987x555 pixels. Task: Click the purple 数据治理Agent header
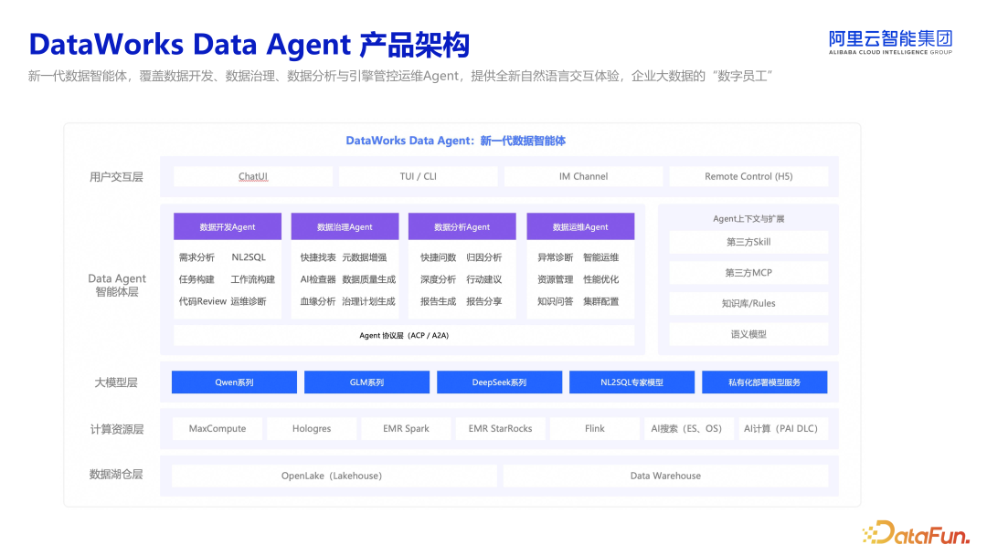click(x=345, y=227)
